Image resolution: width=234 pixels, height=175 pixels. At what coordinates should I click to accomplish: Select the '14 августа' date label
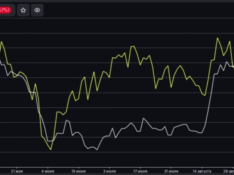(x=202, y=171)
